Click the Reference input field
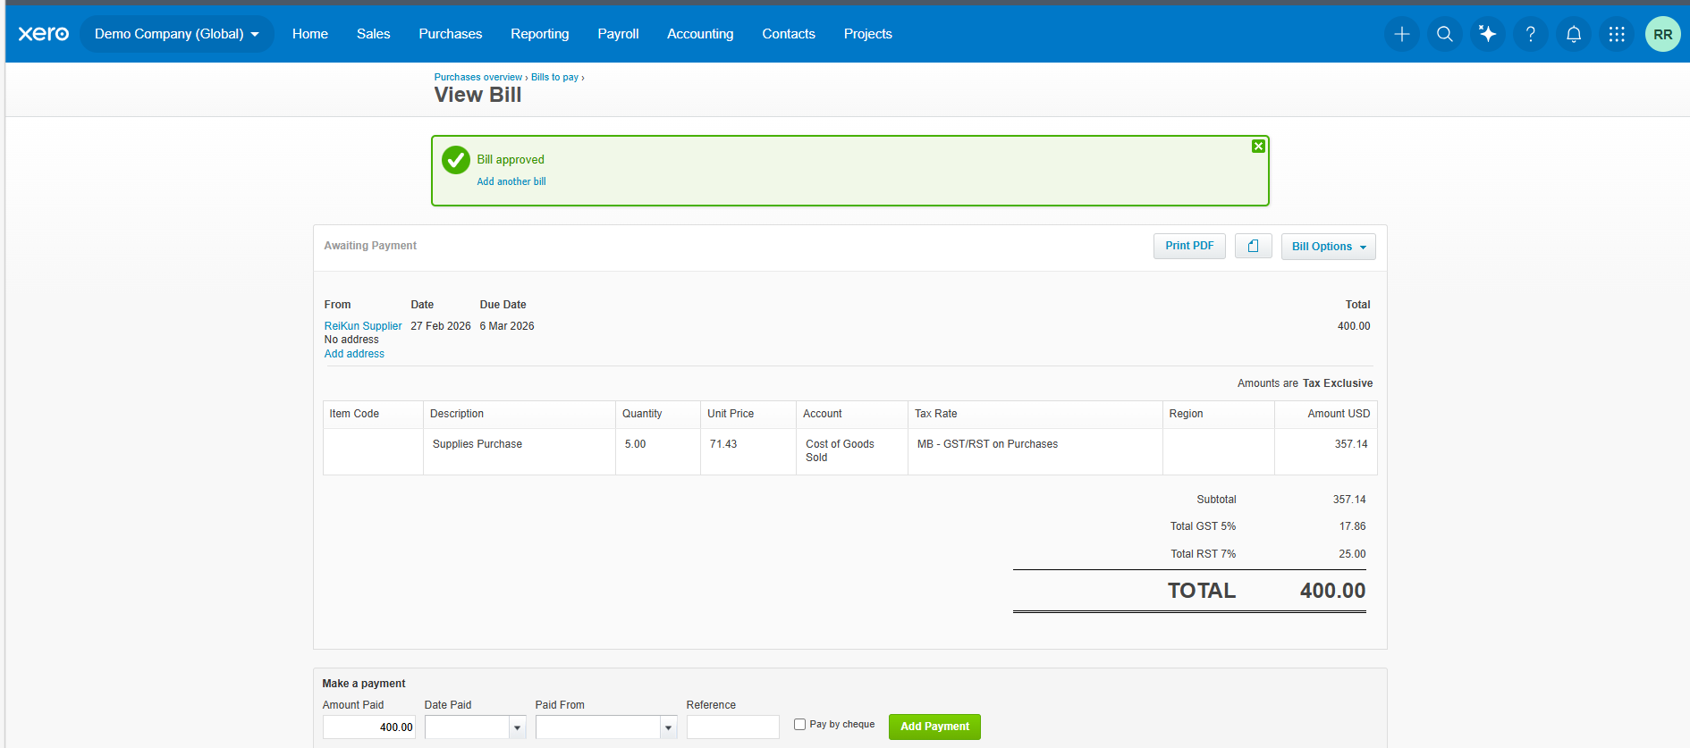 [x=733, y=727]
